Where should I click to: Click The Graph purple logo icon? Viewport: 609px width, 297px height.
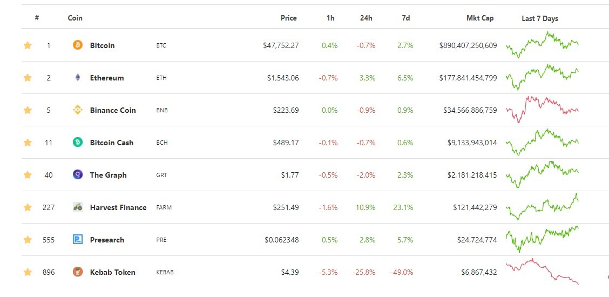click(x=78, y=175)
